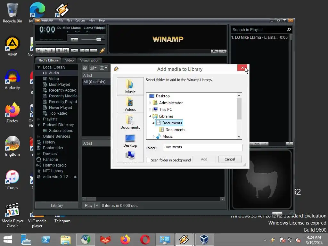Viewport: 328px width, 246px height.
Task: Open the columns layout dropdown in library toolbar
Action: pyautogui.click(x=103, y=68)
